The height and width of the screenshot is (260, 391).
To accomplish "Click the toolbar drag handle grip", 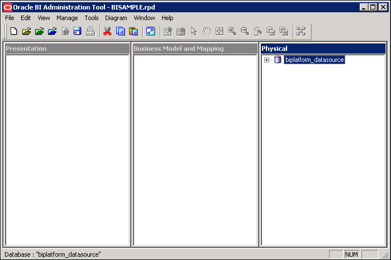I will 4,31.
